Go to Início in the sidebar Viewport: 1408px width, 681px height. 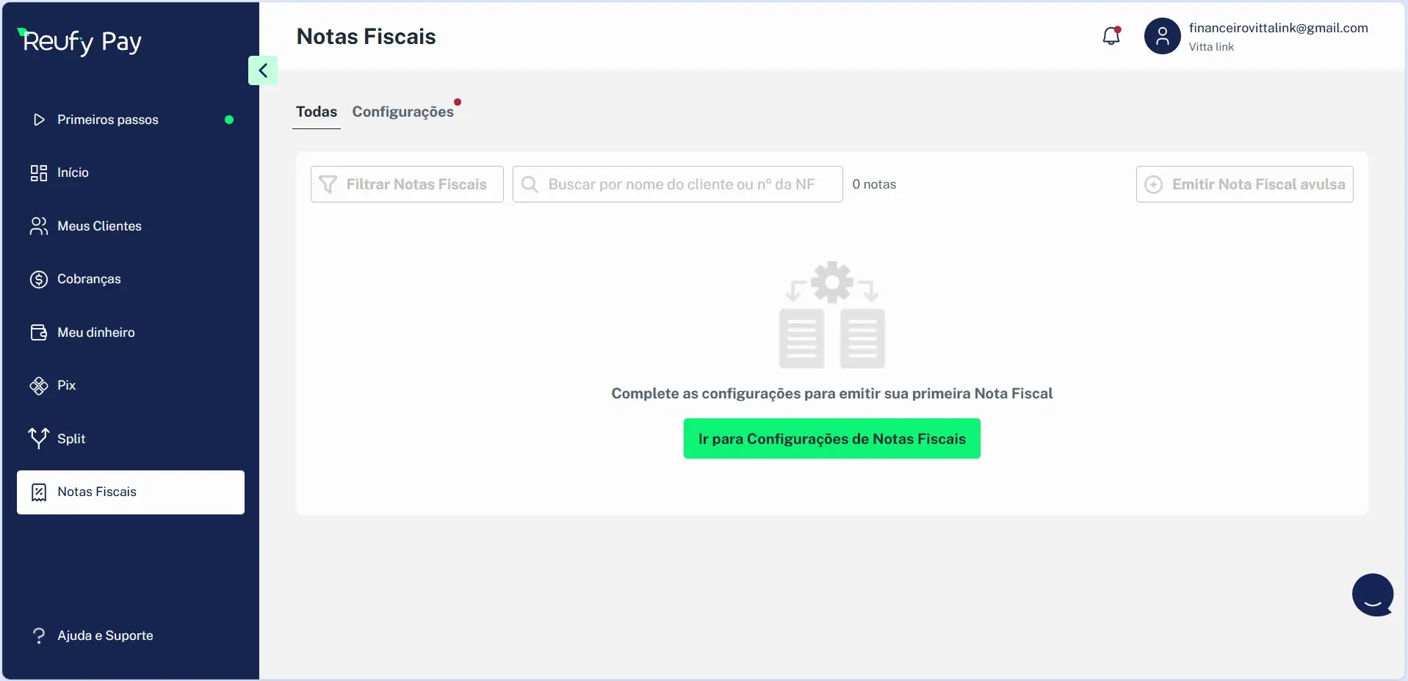click(73, 172)
